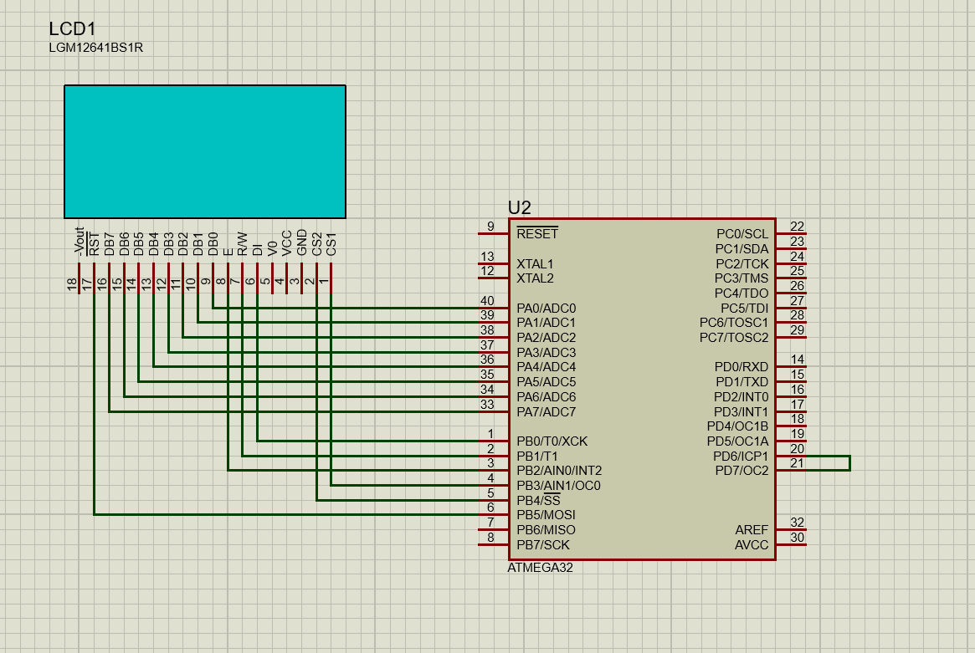The height and width of the screenshot is (653, 975).
Task: Click the -Vout pin label on LCD1
Action: [x=79, y=241]
